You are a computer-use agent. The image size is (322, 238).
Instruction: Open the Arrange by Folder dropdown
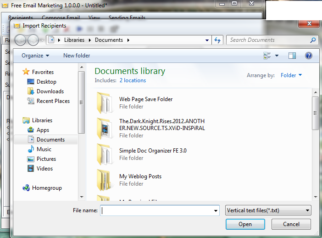pos(291,75)
